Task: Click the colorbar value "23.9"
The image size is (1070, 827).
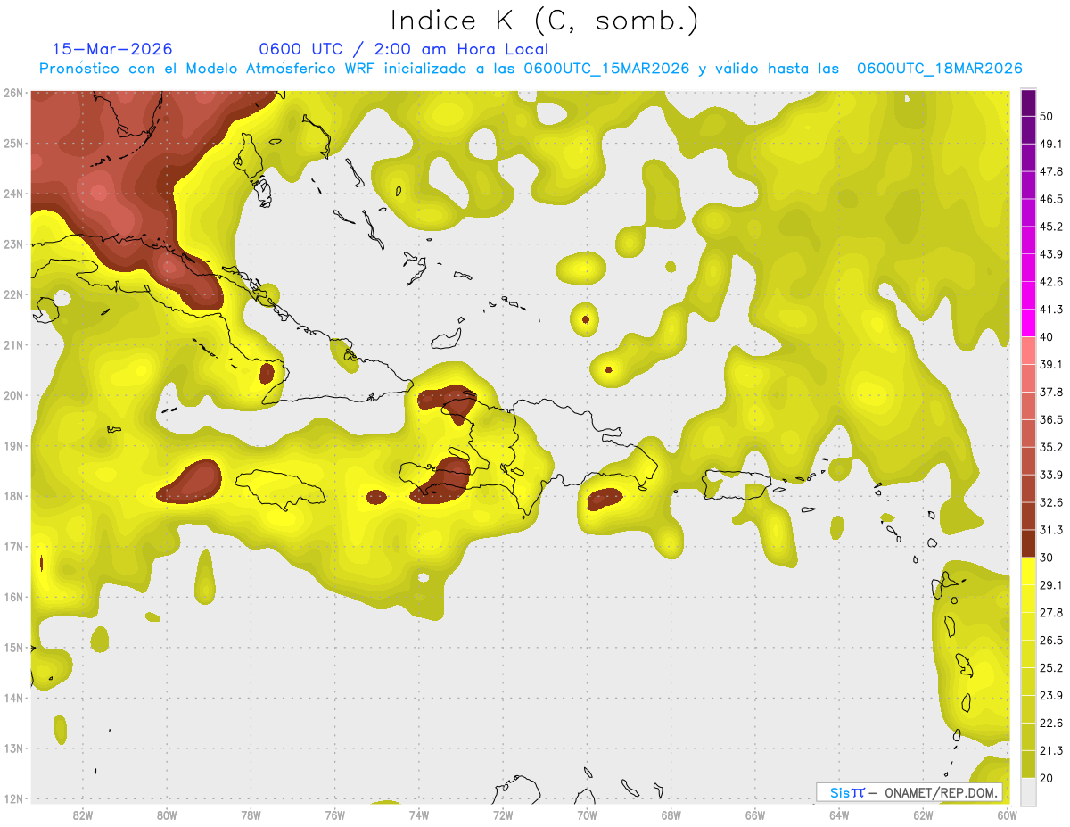Action: [x=1051, y=695]
